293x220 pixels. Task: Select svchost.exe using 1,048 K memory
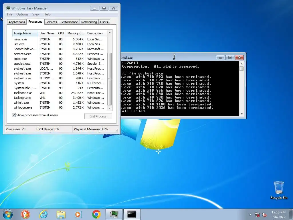(x=60, y=73)
